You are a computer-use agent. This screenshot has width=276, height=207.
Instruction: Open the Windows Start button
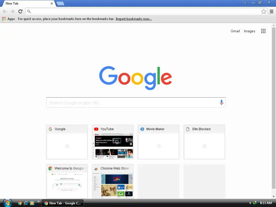pyautogui.click(x=7, y=203)
